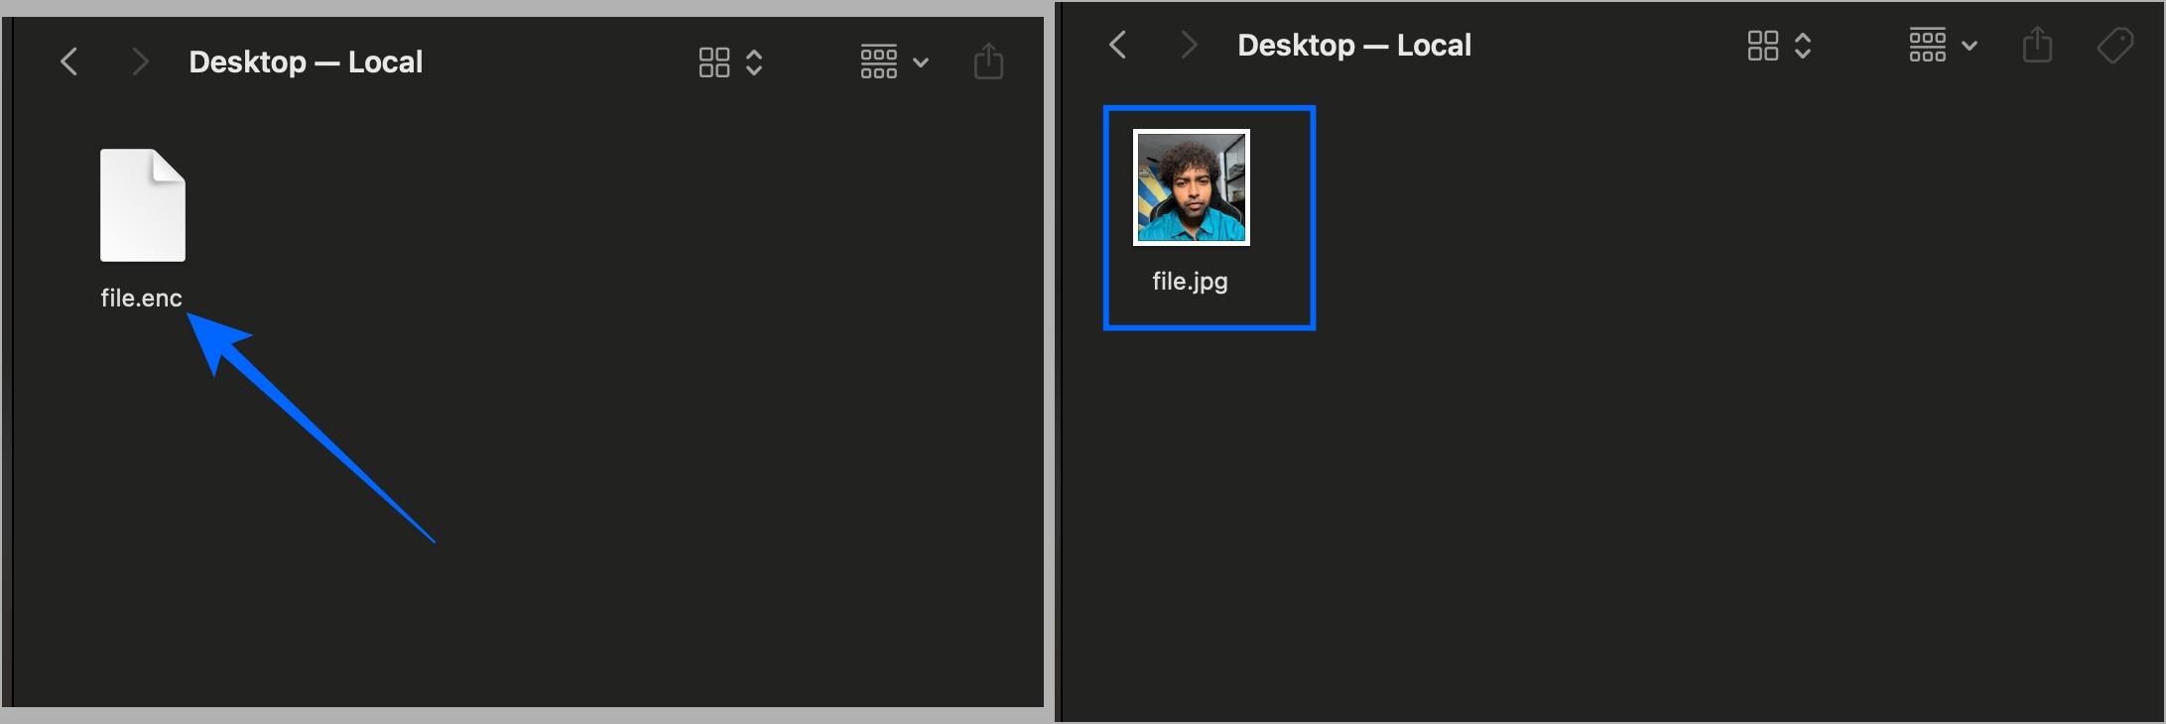Click icon view grid in file.enc window
2166x724 pixels.
(713, 62)
